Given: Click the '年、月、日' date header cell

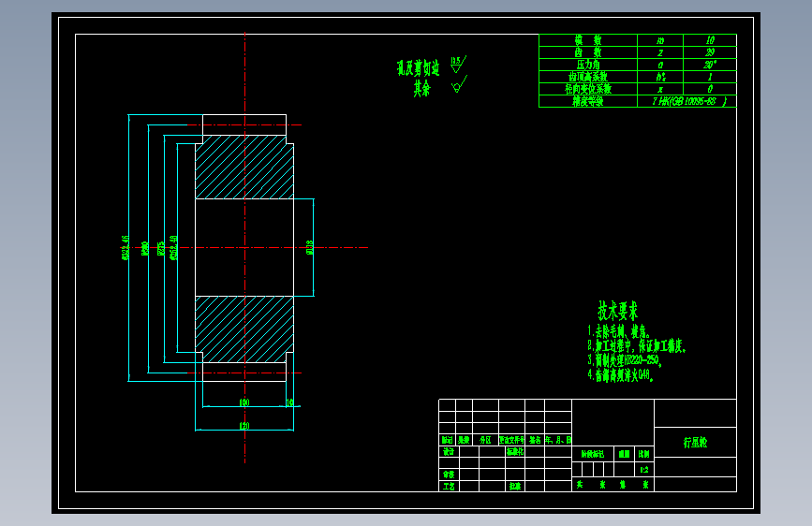Looking at the screenshot, I should pyautogui.click(x=558, y=440).
